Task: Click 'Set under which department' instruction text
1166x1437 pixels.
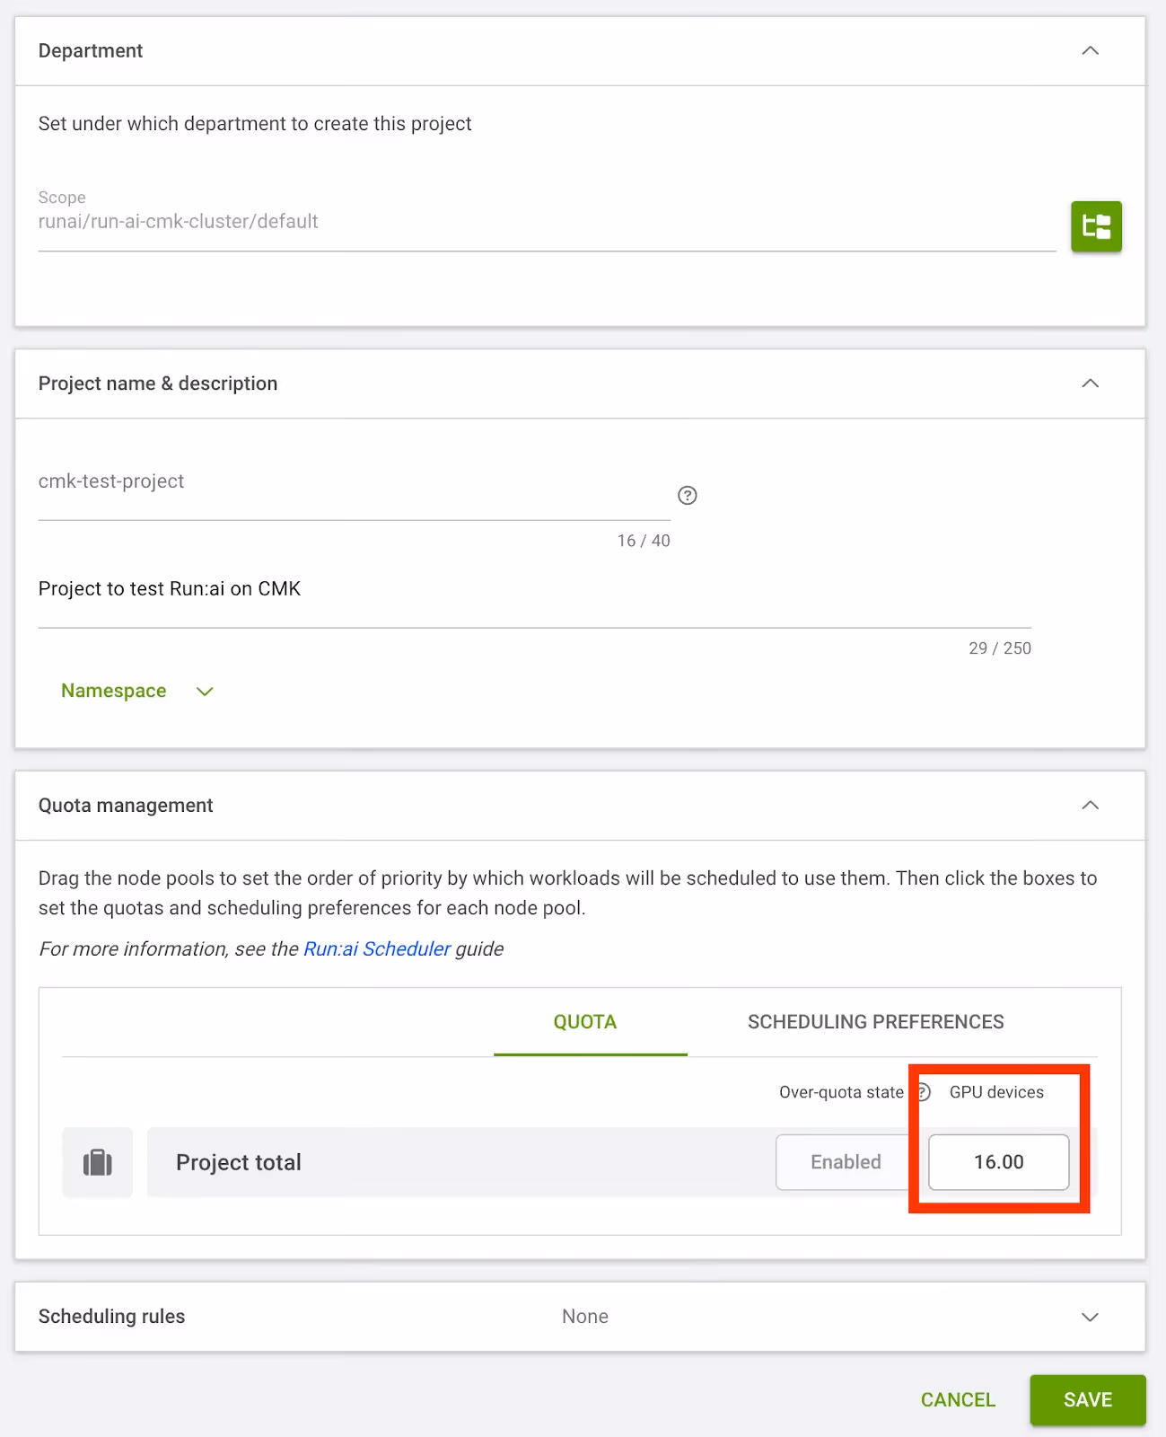Action: (x=255, y=124)
